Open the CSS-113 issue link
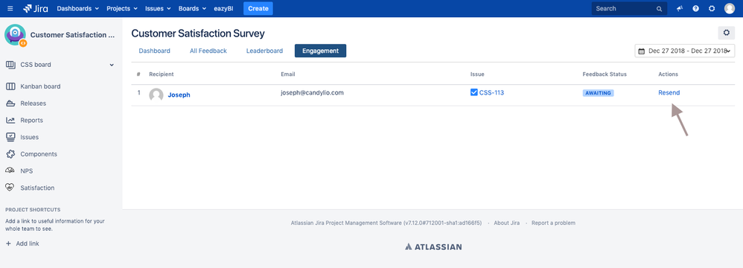The width and height of the screenshot is (743, 268). tap(491, 93)
